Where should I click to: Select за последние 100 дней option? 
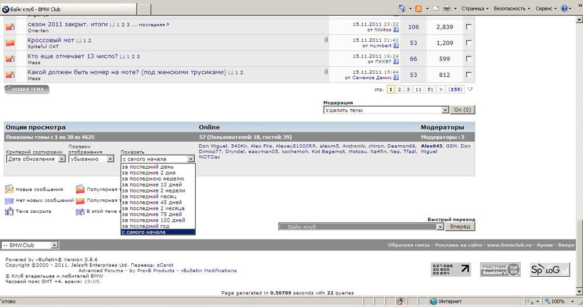pyautogui.click(x=158, y=220)
